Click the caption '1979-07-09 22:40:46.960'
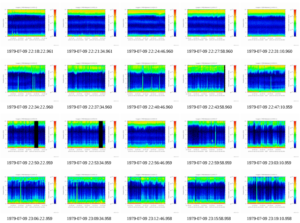Screen dimensions: 300x223 150,107
